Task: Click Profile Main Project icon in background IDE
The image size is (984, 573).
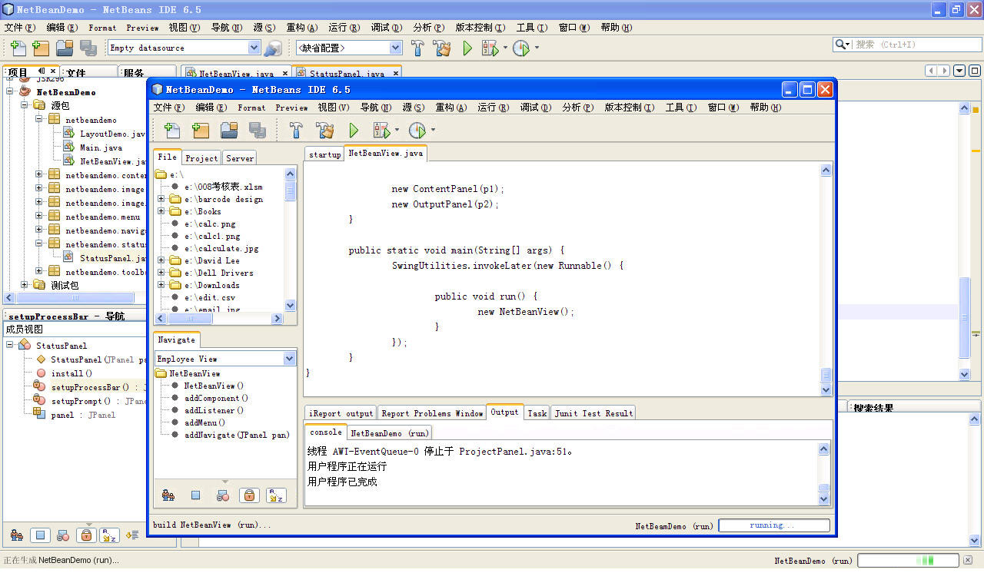Action: coord(521,48)
